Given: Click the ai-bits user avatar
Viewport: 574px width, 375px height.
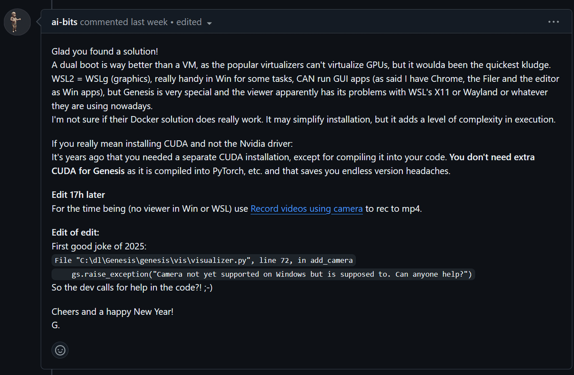Looking at the screenshot, I should pos(17,22).
